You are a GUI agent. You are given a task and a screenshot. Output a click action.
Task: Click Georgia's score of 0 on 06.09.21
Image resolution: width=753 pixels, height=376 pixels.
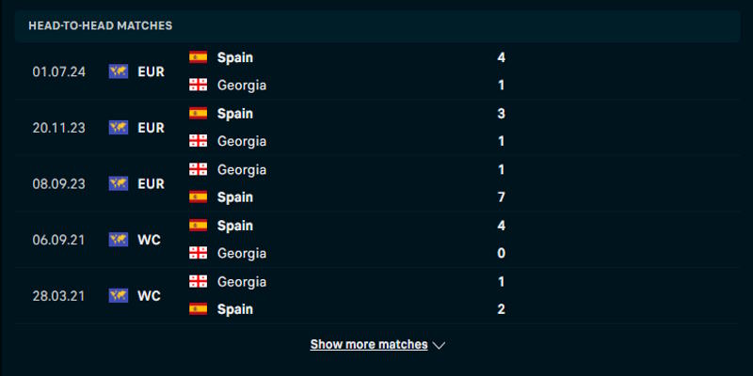click(502, 254)
